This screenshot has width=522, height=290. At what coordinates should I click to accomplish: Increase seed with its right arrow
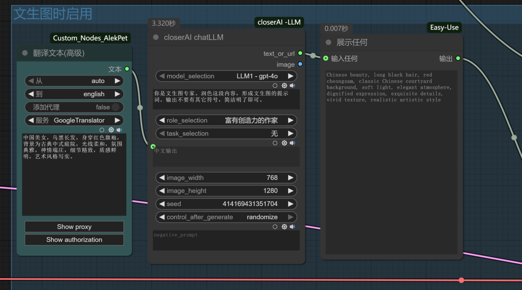point(290,204)
